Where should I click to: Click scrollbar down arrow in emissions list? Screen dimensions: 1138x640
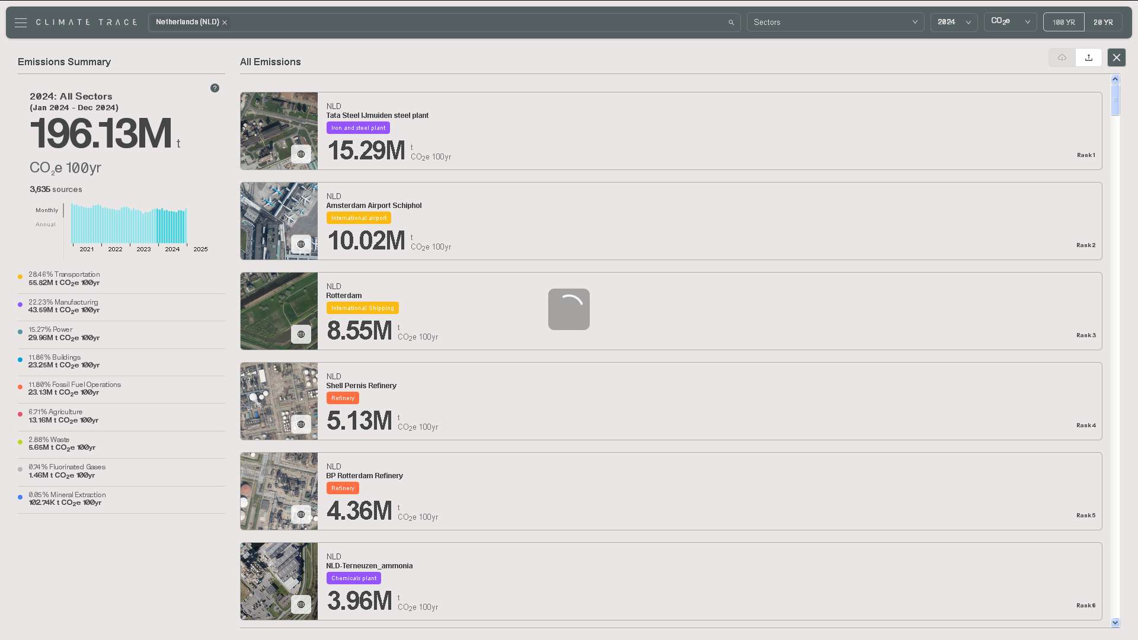point(1115,622)
